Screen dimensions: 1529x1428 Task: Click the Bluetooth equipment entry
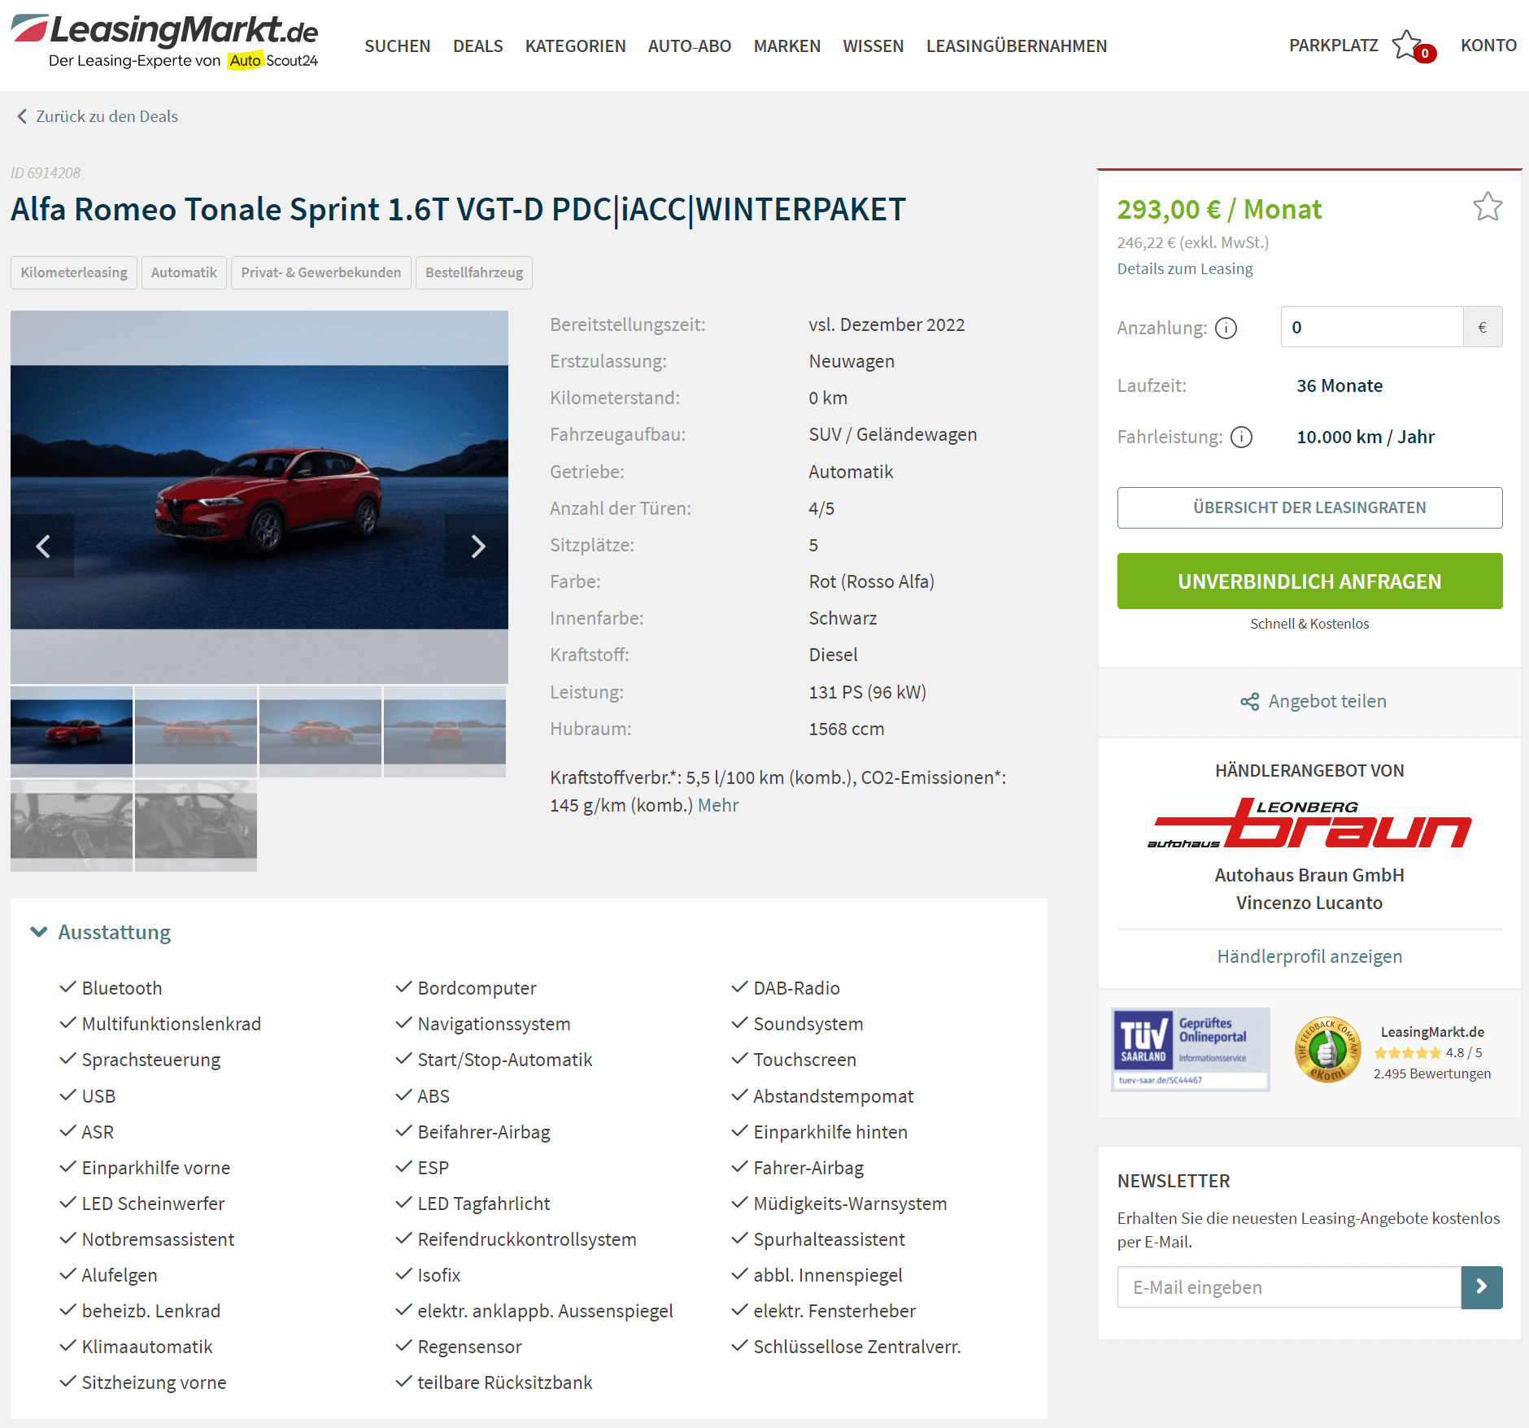point(121,988)
